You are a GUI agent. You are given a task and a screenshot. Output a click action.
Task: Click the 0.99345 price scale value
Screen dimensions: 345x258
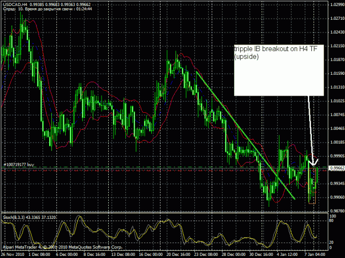click(337, 184)
